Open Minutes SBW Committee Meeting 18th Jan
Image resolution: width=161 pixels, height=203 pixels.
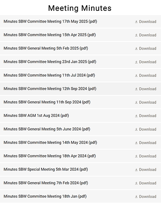[x=45, y=196]
